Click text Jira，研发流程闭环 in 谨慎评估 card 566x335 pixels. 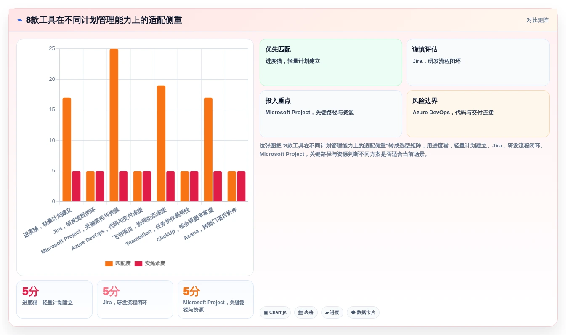[436, 61]
